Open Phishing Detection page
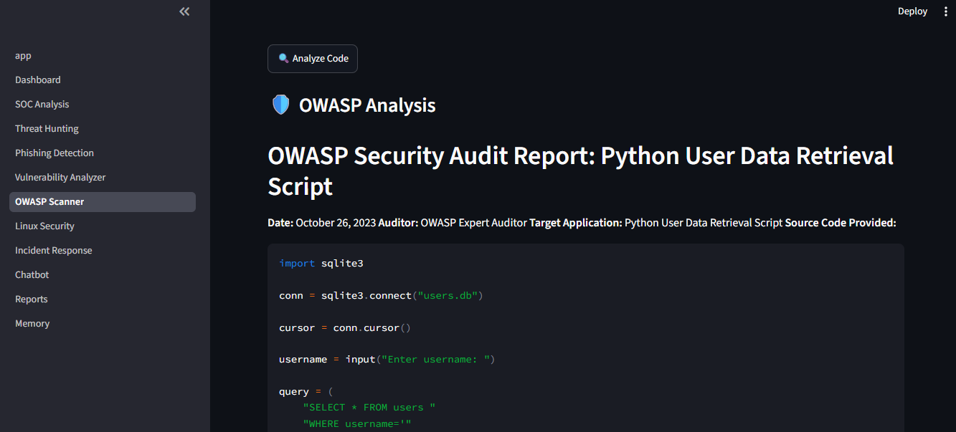The width and height of the screenshot is (956, 432). point(103,153)
